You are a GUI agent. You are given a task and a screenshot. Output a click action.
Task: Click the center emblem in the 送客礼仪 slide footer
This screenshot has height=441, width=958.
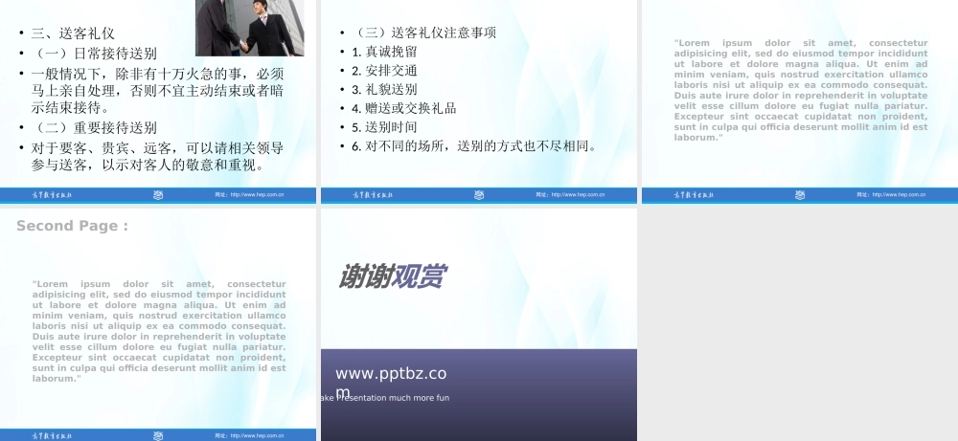click(x=158, y=195)
